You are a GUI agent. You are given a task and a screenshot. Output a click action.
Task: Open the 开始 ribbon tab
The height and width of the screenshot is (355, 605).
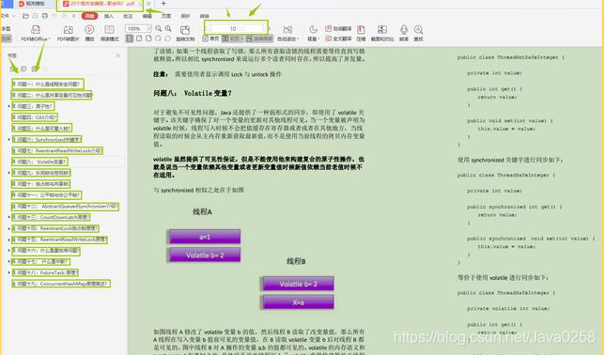point(89,16)
